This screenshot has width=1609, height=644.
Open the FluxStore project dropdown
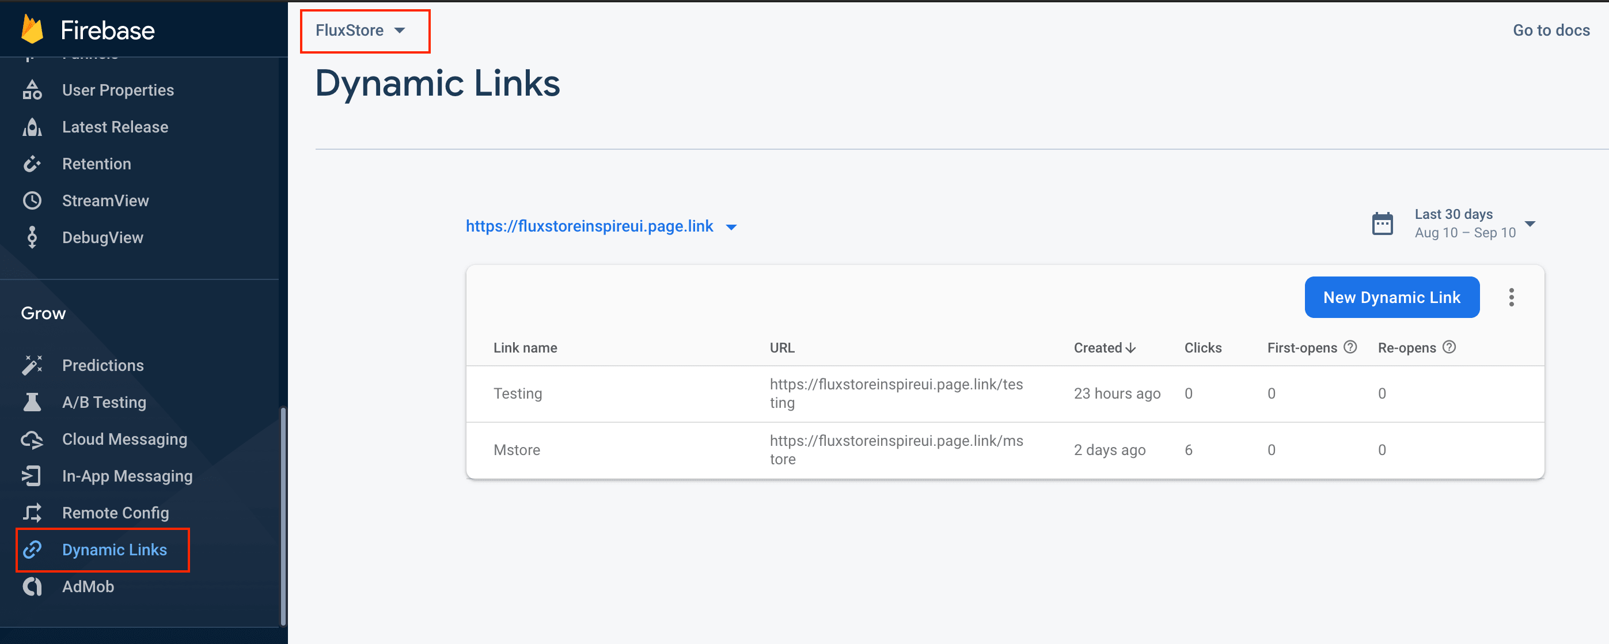360,30
